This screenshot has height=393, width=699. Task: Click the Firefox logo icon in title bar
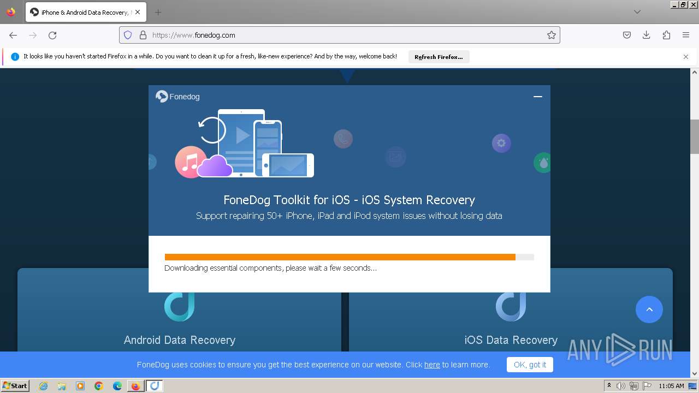(x=11, y=12)
